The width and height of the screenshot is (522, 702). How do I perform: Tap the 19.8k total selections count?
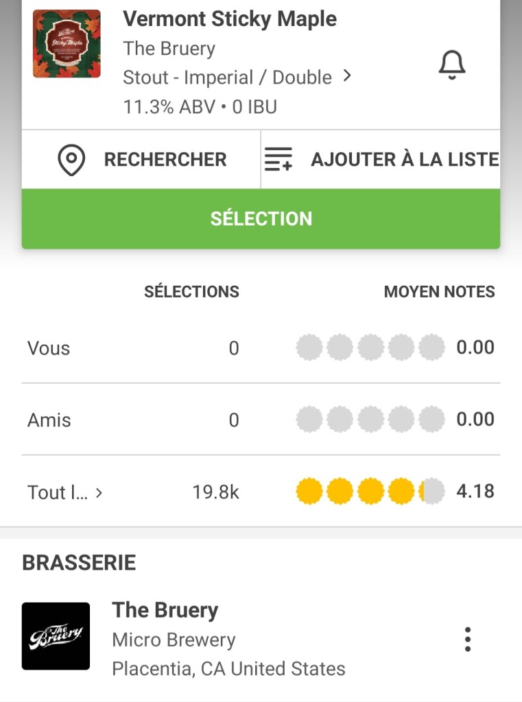pos(215,492)
